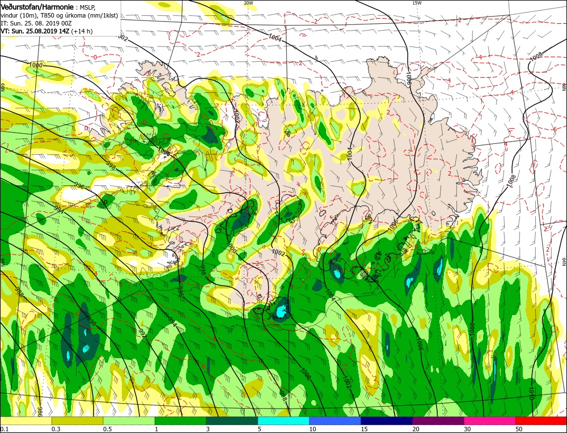Select the green 1–3 mm legend swatch
This screenshot has width=567, height=433.
tap(180, 421)
